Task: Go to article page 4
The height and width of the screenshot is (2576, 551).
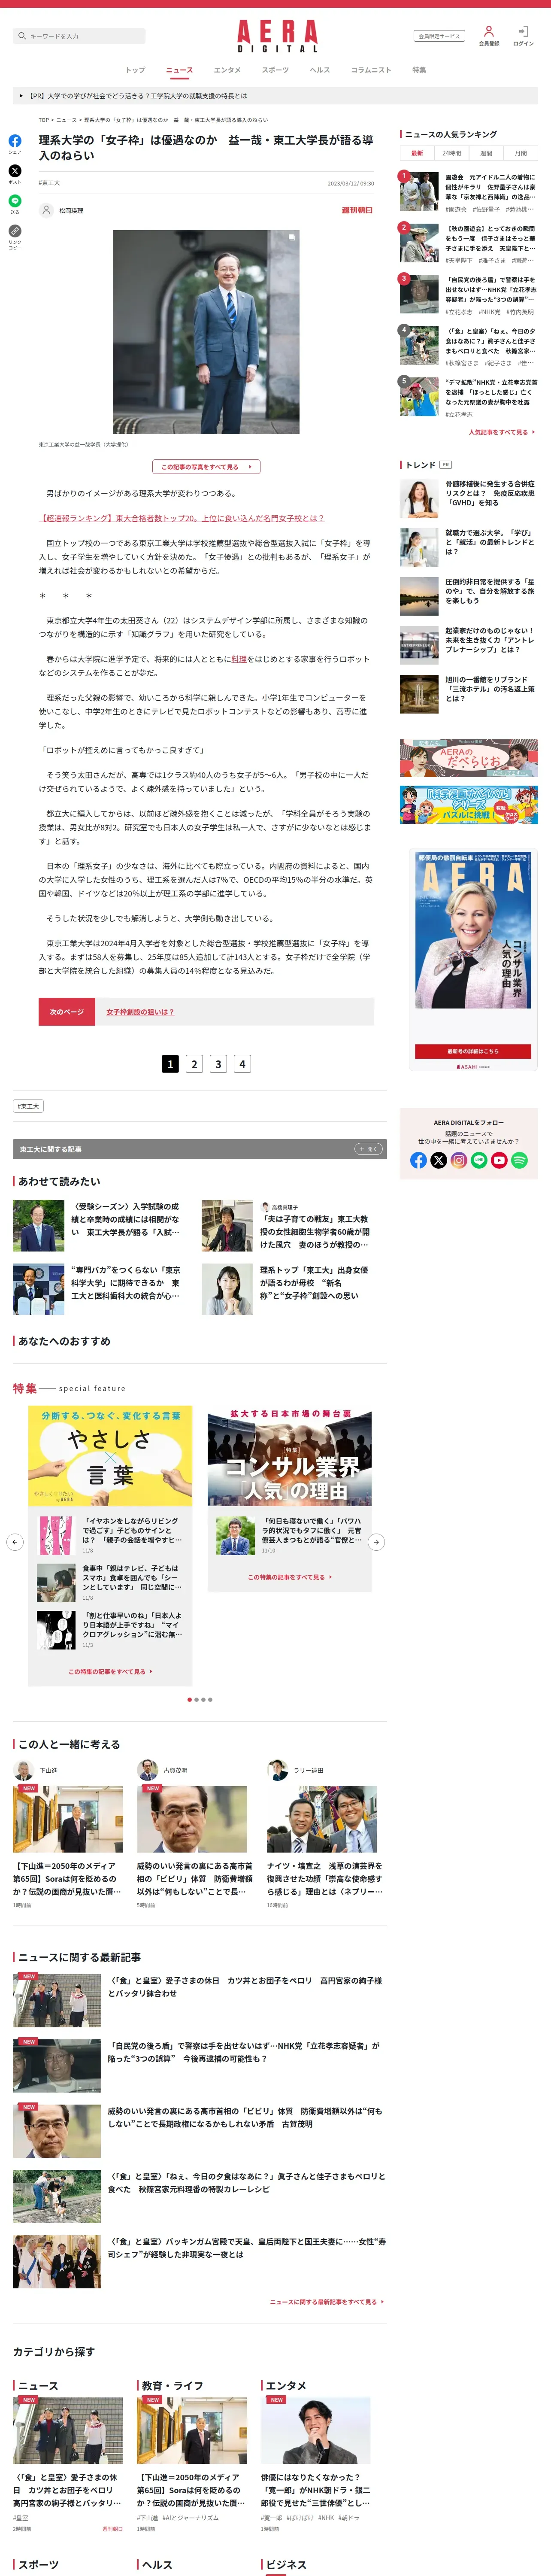Action: coord(242,1064)
